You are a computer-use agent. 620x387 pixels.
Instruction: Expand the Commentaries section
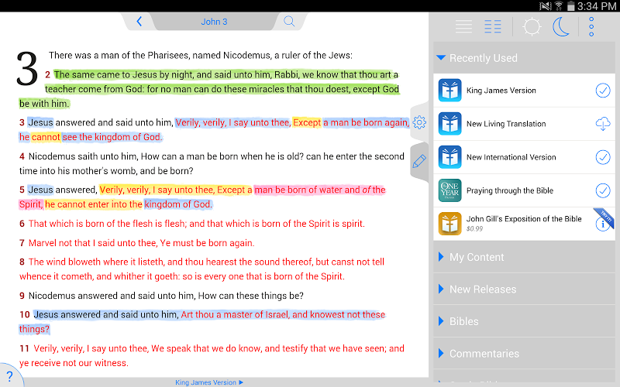484,354
